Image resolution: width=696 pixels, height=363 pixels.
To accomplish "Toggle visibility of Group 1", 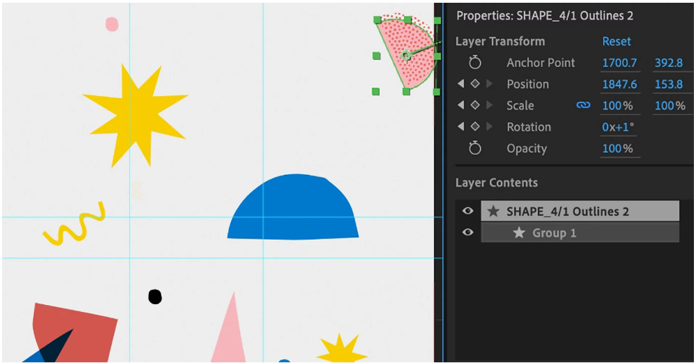I will pyautogui.click(x=468, y=232).
